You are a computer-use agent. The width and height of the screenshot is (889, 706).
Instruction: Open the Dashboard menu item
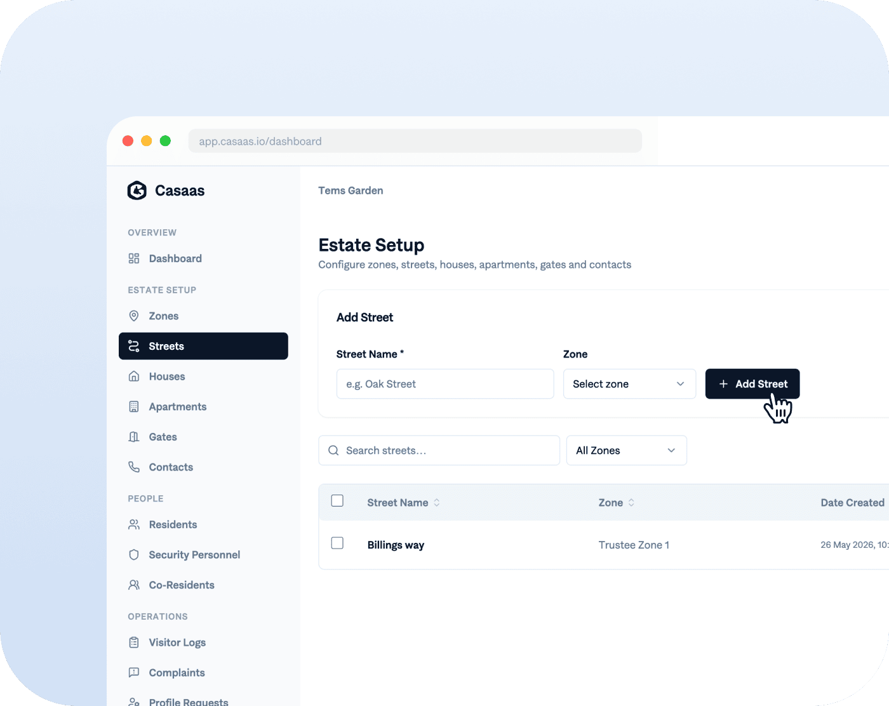[203, 258]
